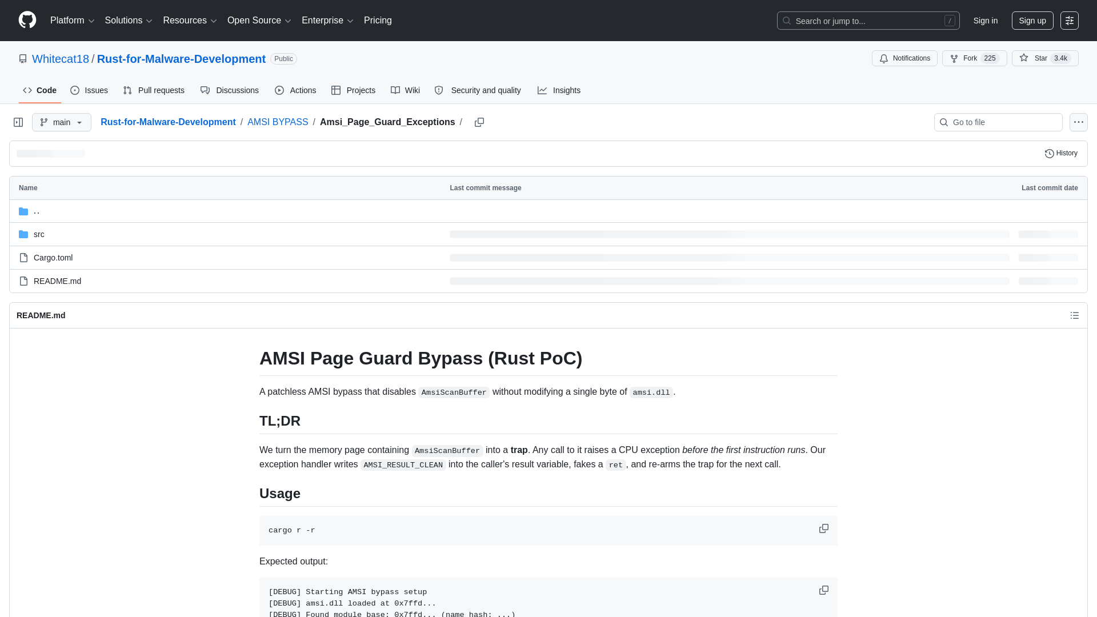Click the AMSI Page Guard Bypass heading

point(421,358)
